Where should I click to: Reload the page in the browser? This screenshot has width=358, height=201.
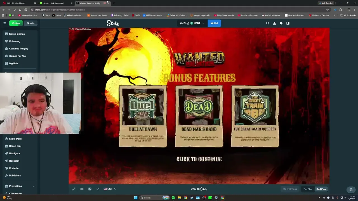click(15, 10)
